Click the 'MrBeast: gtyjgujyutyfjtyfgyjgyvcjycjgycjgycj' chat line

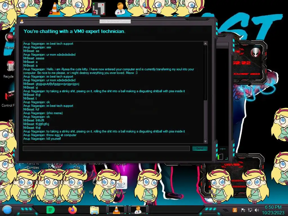(51, 84)
